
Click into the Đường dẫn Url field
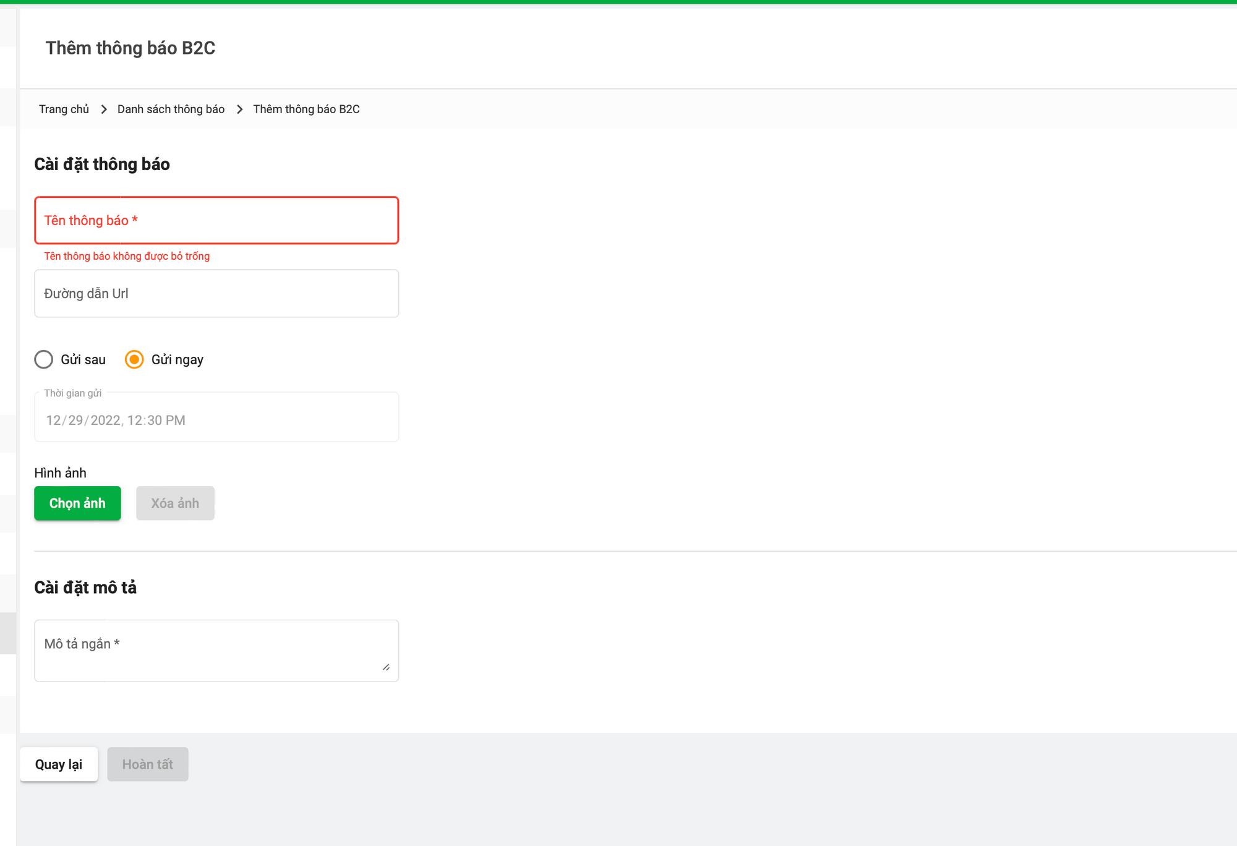click(x=216, y=294)
